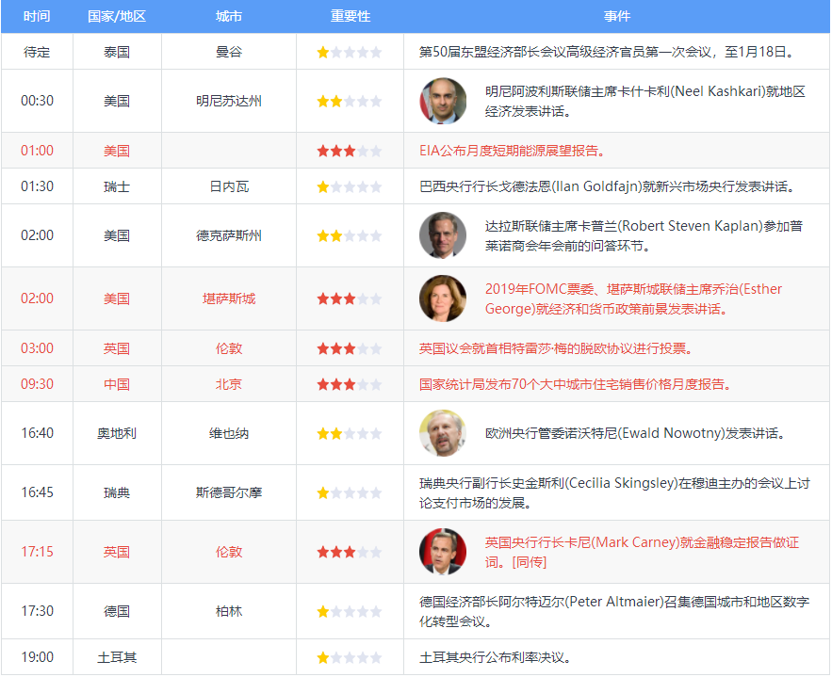Screen dimensions: 832x677
Task: Click the red star rating in the EIA row
Action: click(x=350, y=151)
